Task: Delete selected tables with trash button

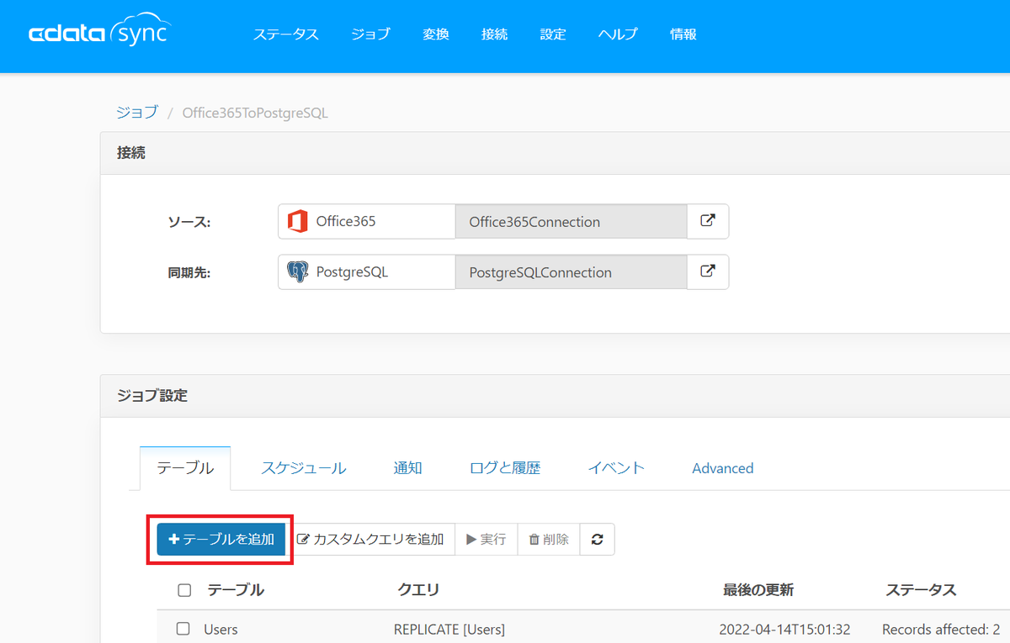Action: tap(549, 539)
